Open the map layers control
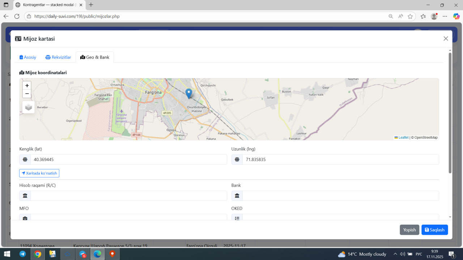 (x=29, y=107)
